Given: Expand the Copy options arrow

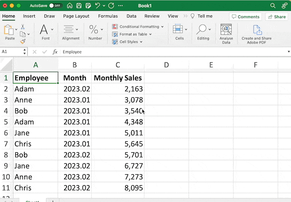Looking at the screenshot, I should pos(29,34).
